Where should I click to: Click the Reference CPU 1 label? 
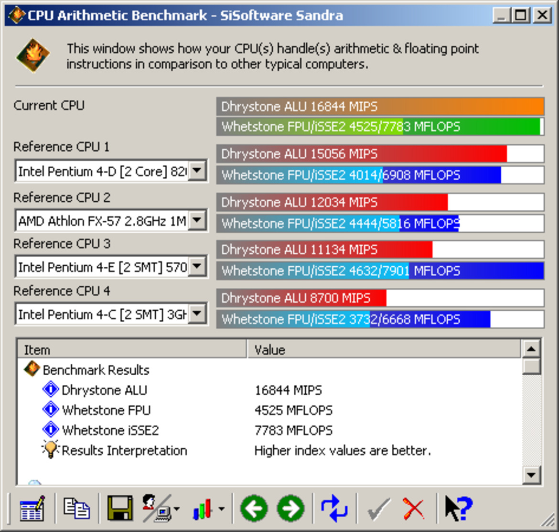(x=61, y=147)
